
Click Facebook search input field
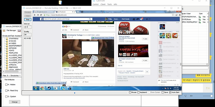coord(66,19)
